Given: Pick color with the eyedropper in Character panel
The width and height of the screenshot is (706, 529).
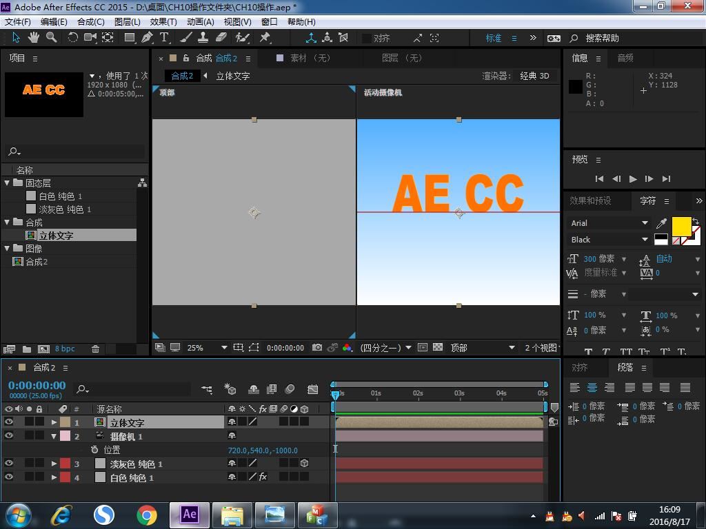Looking at the screenshot, I should pyautogui.click(x=661, y=222).
